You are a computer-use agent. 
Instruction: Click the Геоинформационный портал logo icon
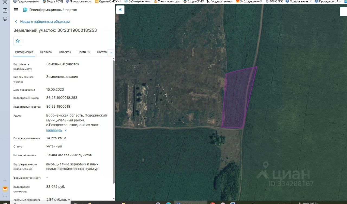tap(25, 10)
